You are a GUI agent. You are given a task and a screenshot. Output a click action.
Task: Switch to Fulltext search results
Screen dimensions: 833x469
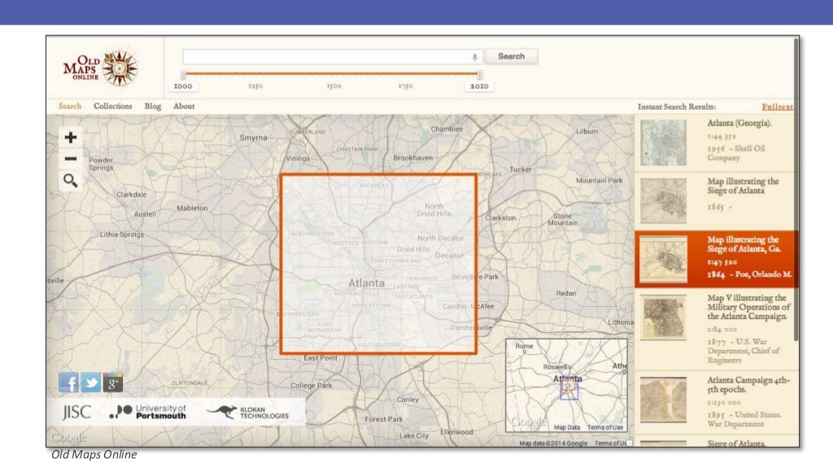pos(777,107)
